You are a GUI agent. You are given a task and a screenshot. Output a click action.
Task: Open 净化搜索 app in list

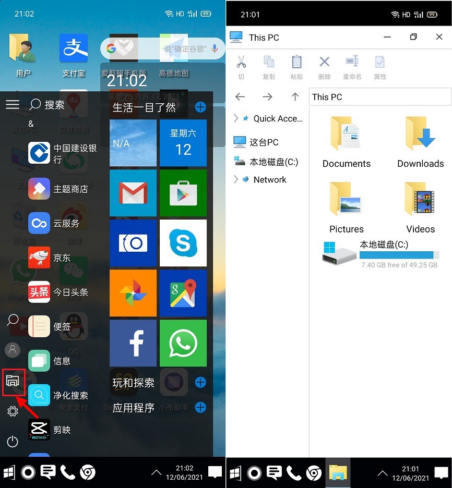click(58, 395)
